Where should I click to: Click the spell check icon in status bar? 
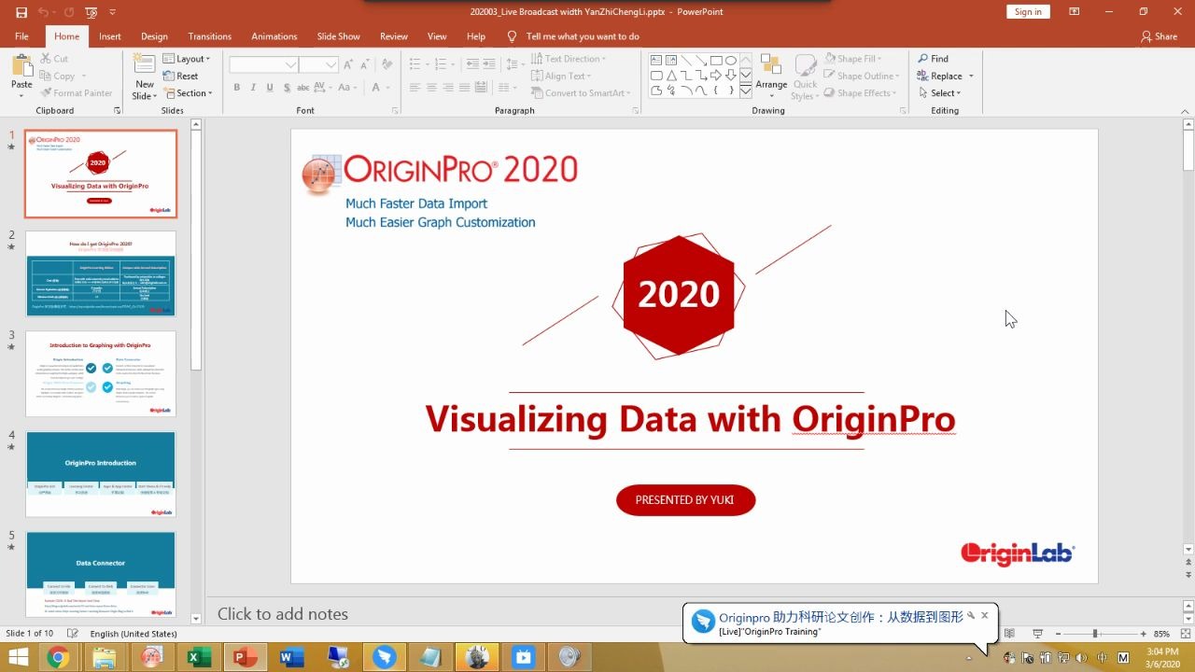(73, 634)
